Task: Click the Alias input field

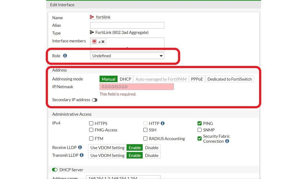Action: (127, 25)
